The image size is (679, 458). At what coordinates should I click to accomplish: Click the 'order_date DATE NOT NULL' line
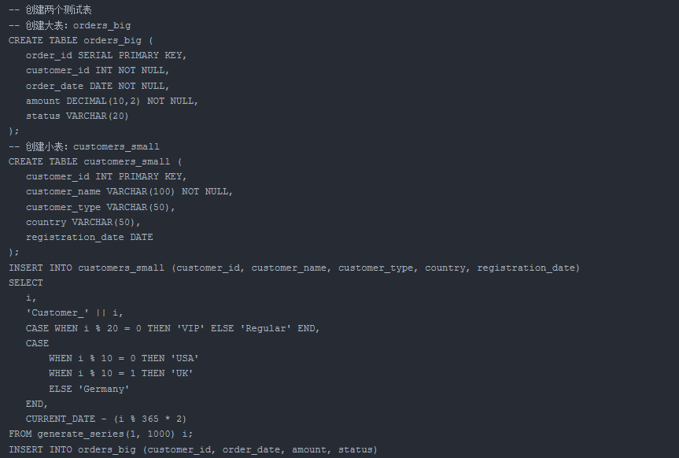[x=98, y=86]
